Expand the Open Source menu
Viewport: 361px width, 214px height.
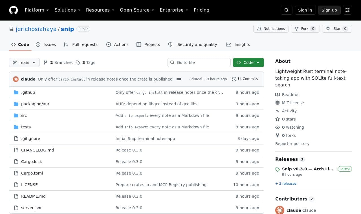click(x=137, y=10)
